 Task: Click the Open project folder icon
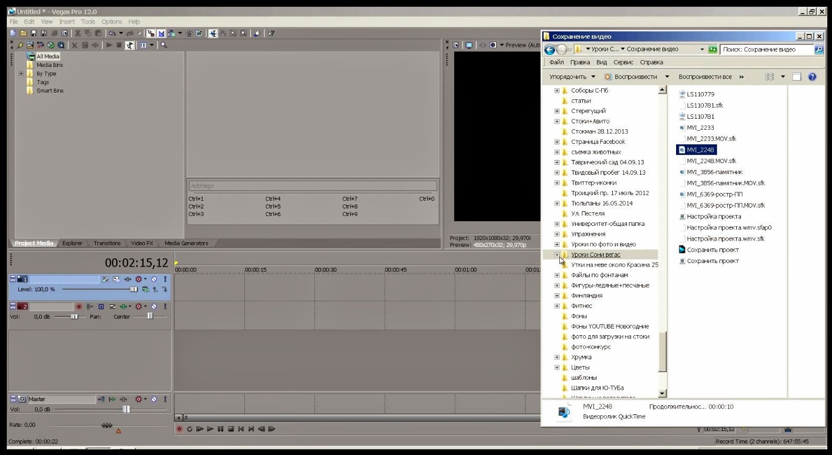[x=24, y=33]
